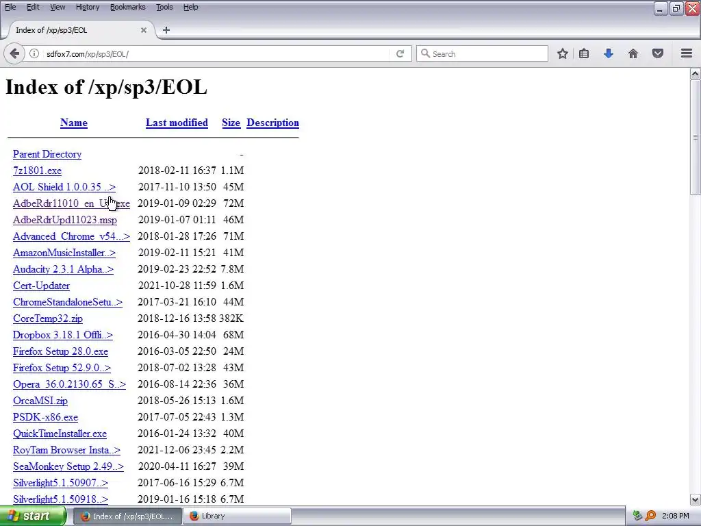Open the RoyTam Browser Installer link
The width and height of the screenshot is (701, 526).
click(66, 450)
